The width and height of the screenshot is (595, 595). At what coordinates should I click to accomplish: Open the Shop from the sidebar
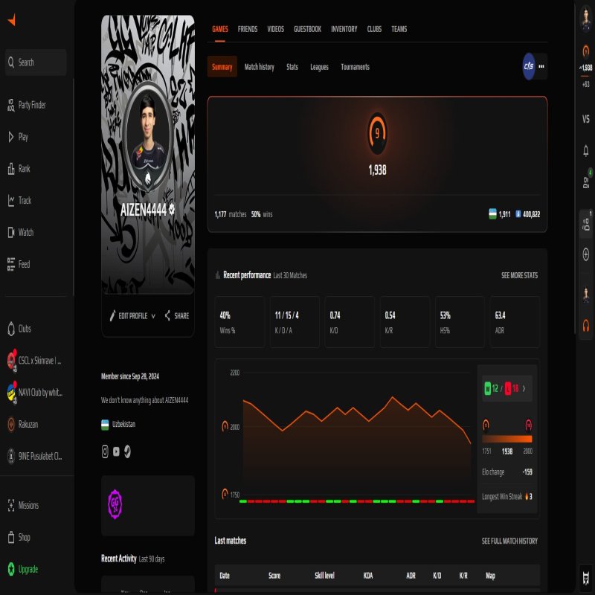tap(24, 536)
